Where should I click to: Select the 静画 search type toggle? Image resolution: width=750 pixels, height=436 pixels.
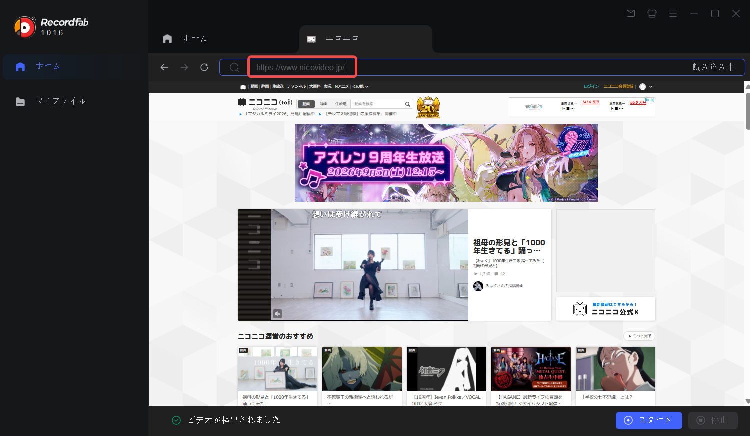click(324, 104)
